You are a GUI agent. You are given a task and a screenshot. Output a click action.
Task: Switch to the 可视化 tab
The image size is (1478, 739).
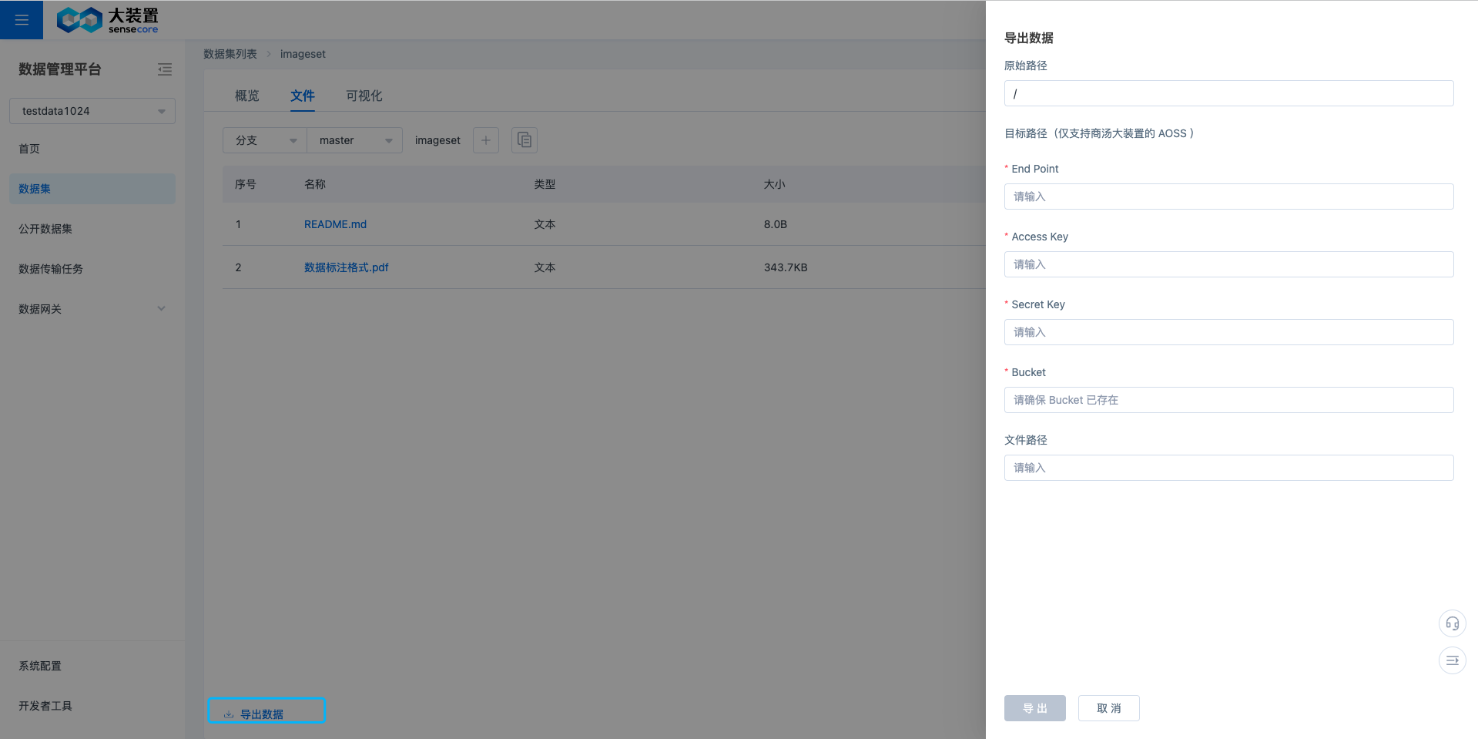point(364,96)
